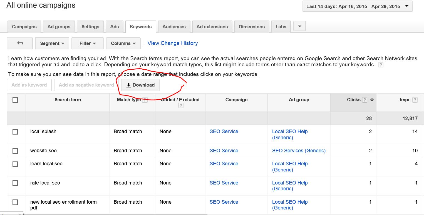Click the 'learn local seo' search term
Viewport: 424px width, 215px height.
point(46,164)
